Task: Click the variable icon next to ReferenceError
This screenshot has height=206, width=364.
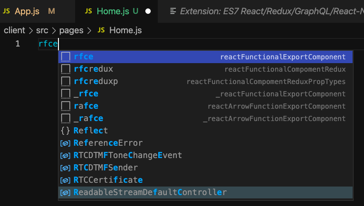Action: (x=66, y=143)
